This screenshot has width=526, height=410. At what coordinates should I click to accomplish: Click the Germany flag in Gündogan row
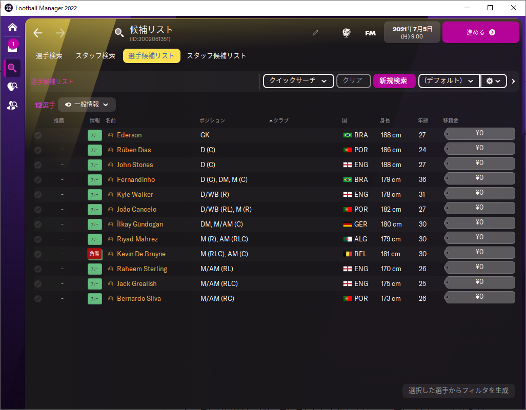[x=348, y=224]
